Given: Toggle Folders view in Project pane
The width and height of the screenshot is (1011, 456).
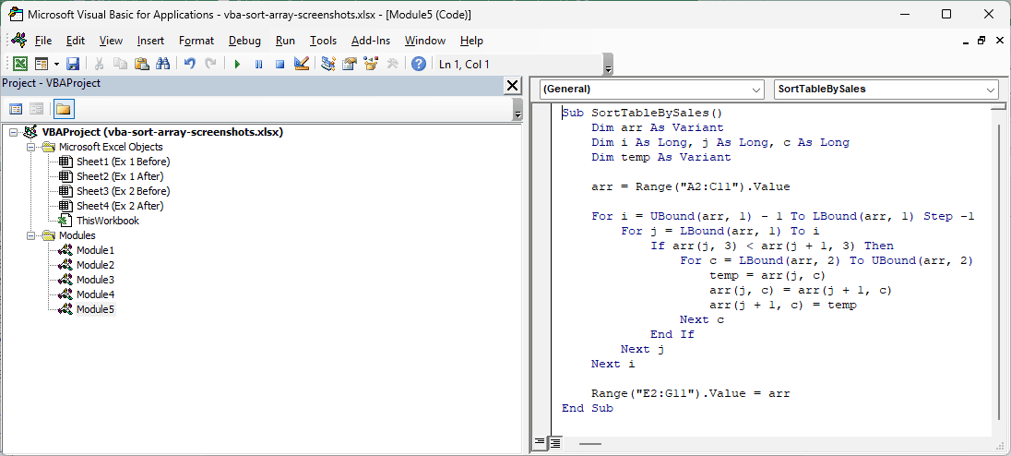Looking at the screenshot, I should point(63,108).
